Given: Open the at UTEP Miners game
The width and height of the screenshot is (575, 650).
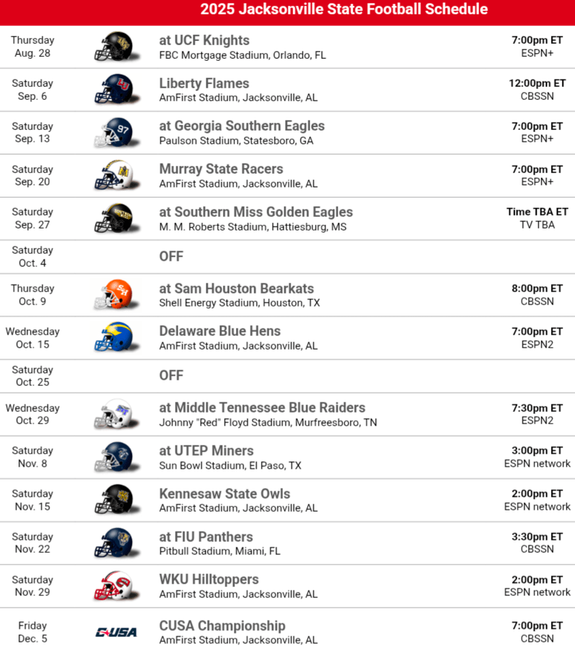Looking at the screenshot, I should pyautogui.click(x=206, y=451).
